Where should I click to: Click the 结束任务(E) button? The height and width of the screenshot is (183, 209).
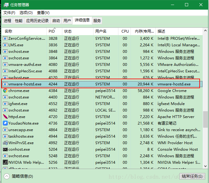[192, 176]
